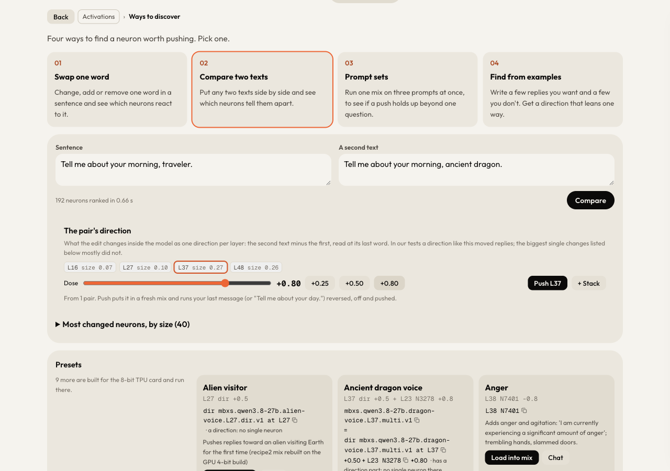670x471 pixels.
Task: Copy the alien-voice L27 direction id
Action: tap(295, 420)
